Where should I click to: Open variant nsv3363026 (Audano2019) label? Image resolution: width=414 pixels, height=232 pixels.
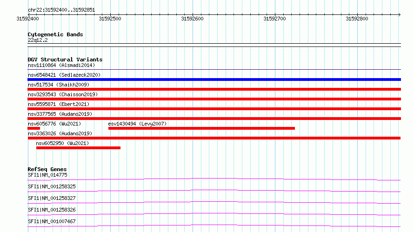coord(60,133)
